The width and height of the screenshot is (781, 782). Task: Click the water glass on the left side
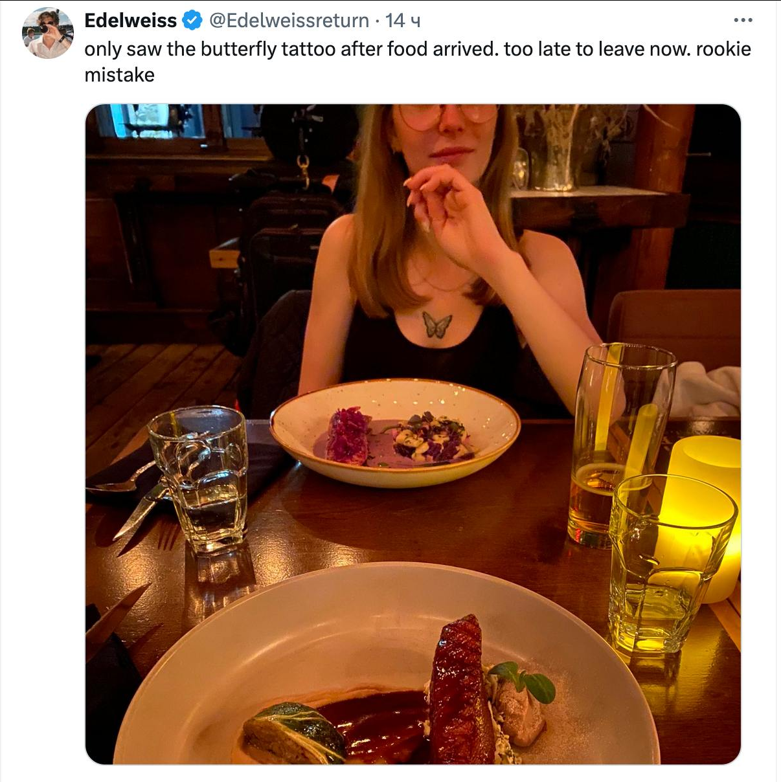pos(199,478)
